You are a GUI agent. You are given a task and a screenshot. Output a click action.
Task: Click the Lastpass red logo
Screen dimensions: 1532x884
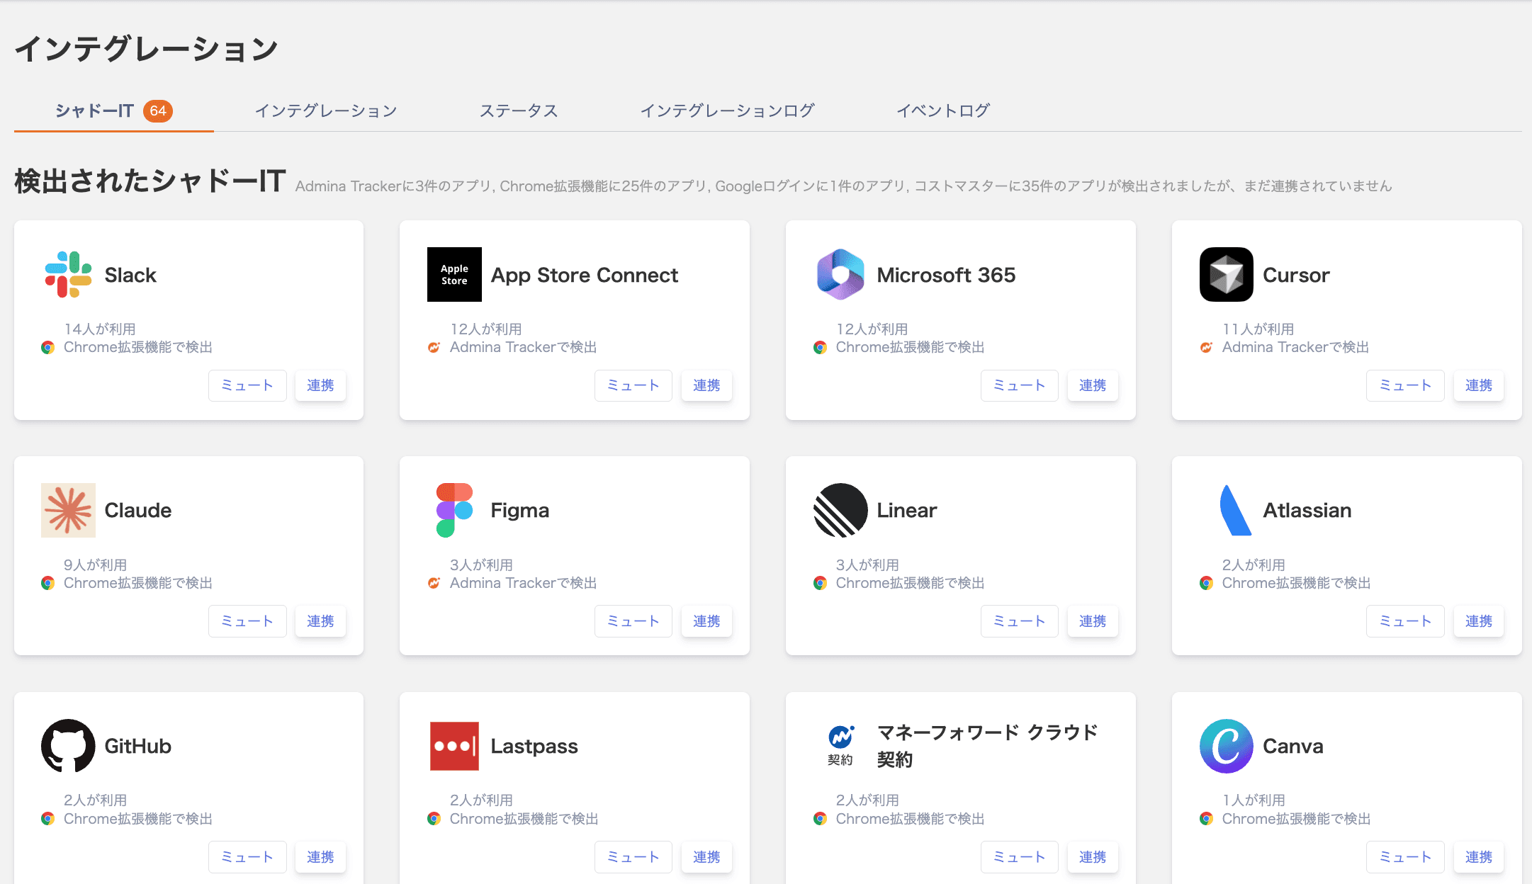[454, 746]
